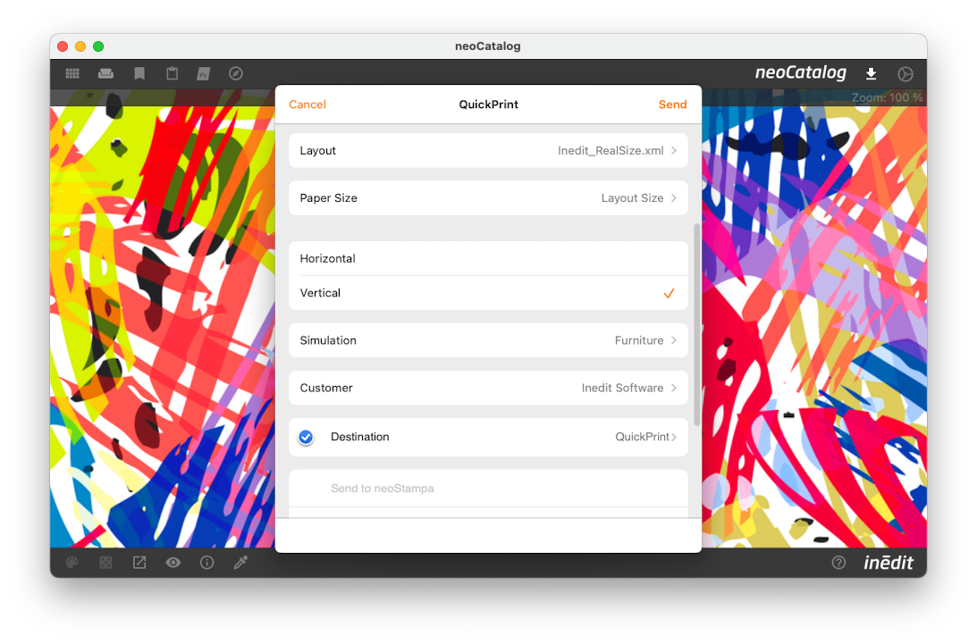Screen dimensions: 977x644
Task: Minimize the neoCatalog window with yellow button
Action: (80, 46)
